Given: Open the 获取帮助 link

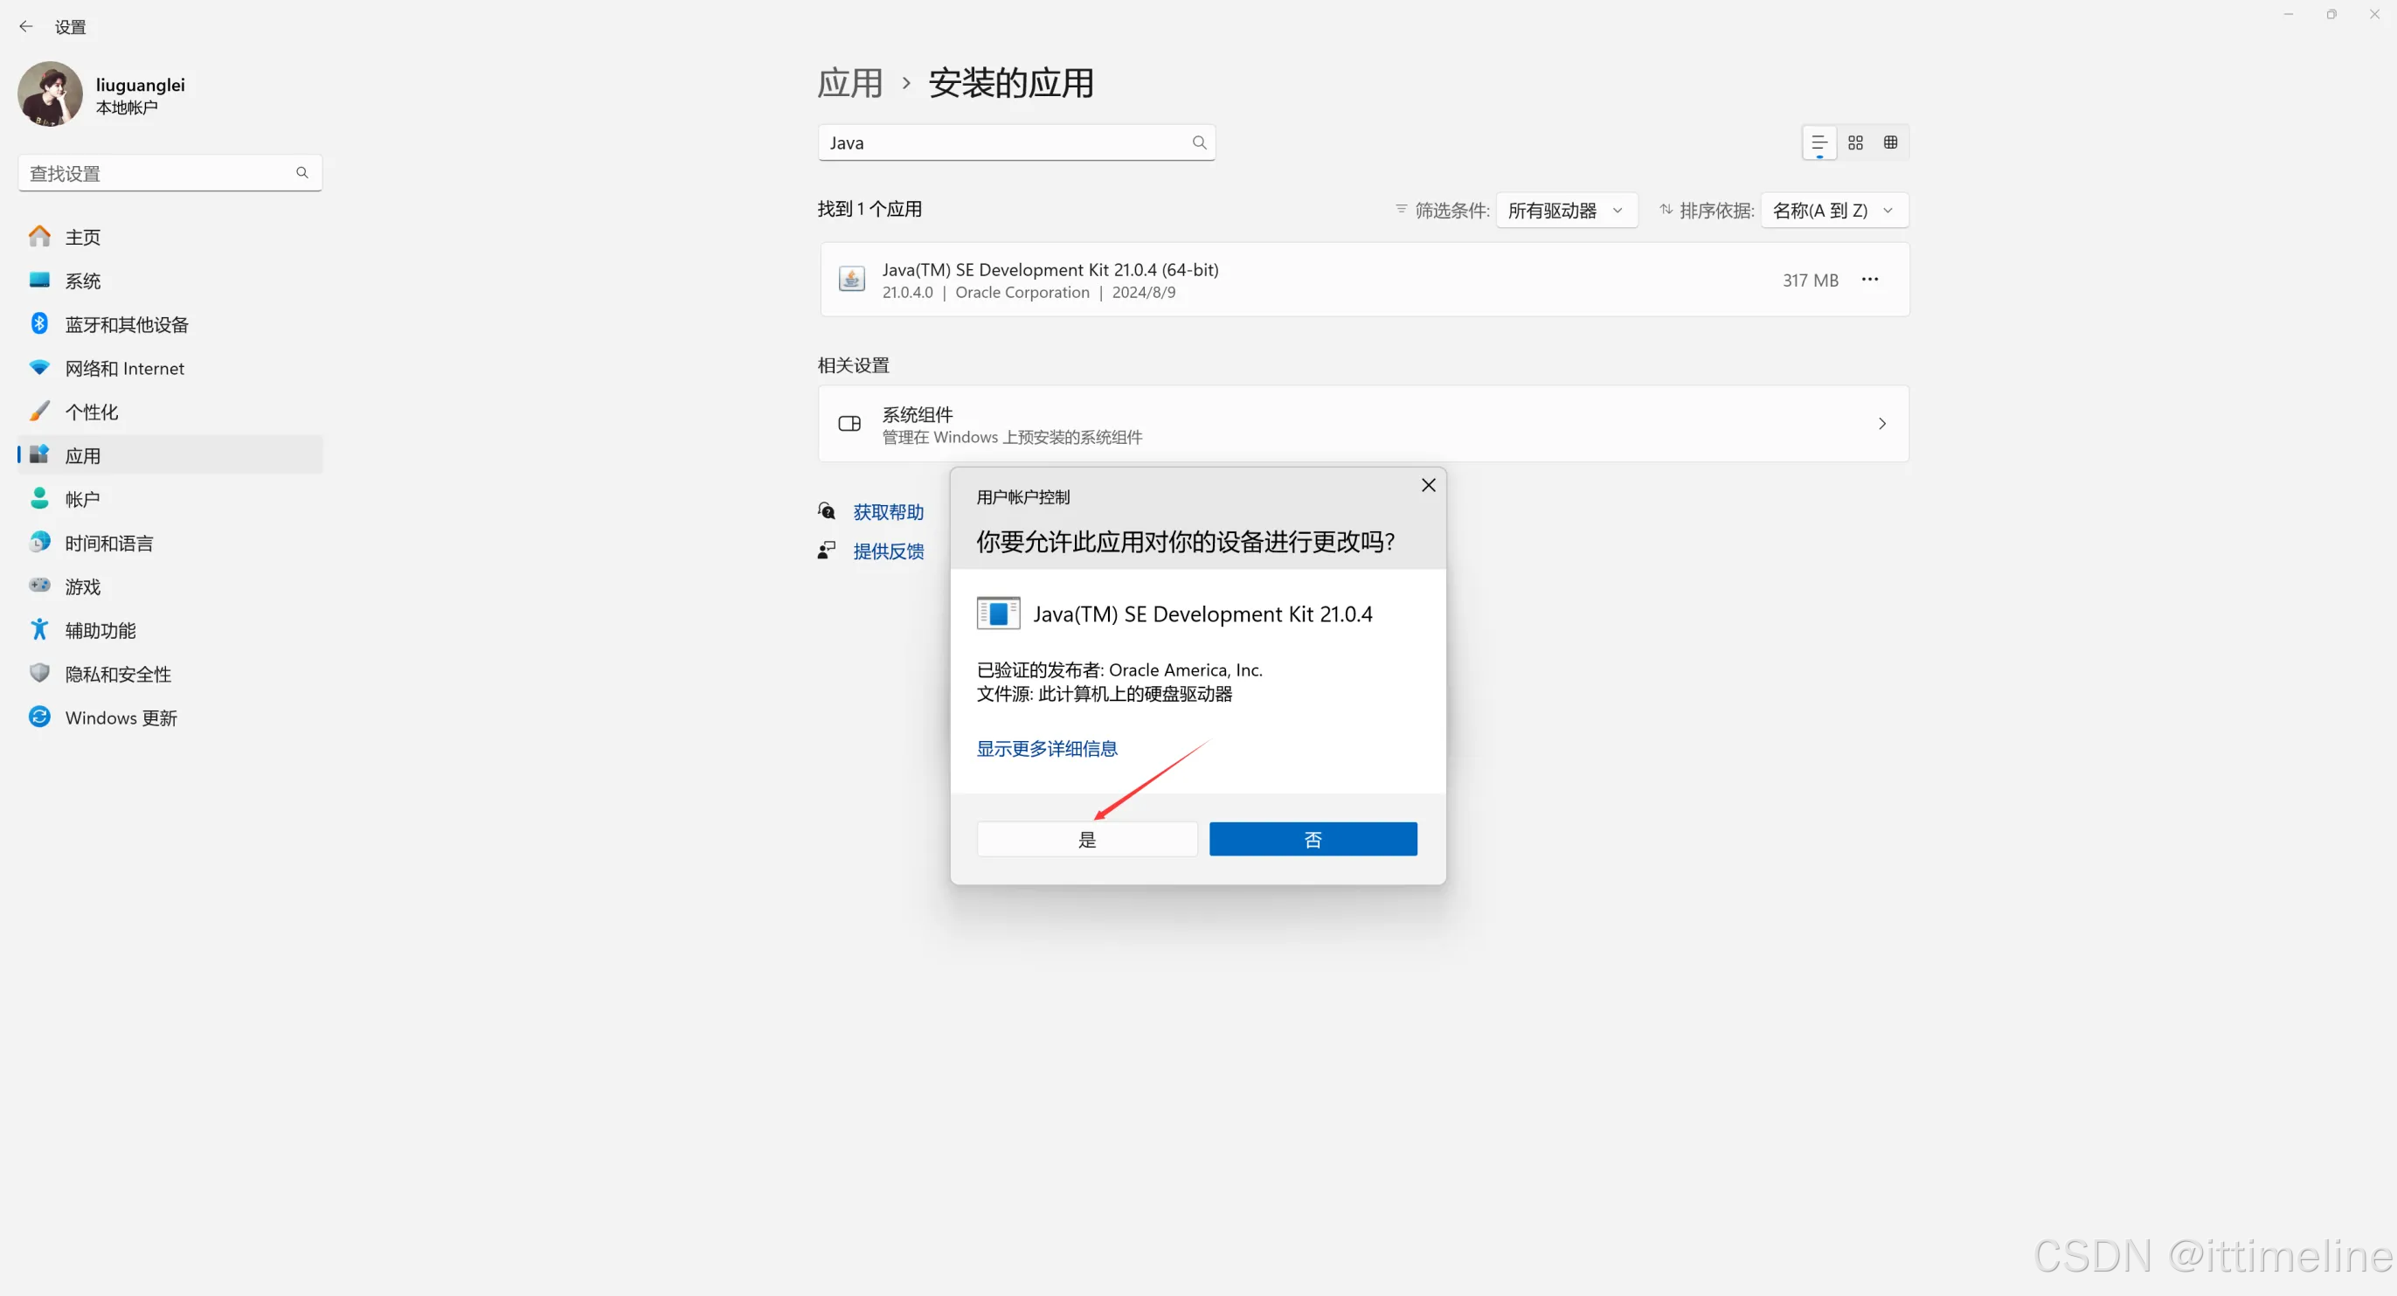Looking at the screenshot, I should pos(888,512).
